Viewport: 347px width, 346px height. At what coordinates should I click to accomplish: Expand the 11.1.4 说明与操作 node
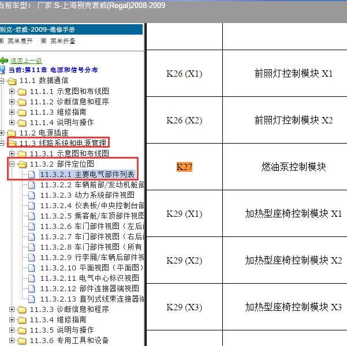(12, 122)
